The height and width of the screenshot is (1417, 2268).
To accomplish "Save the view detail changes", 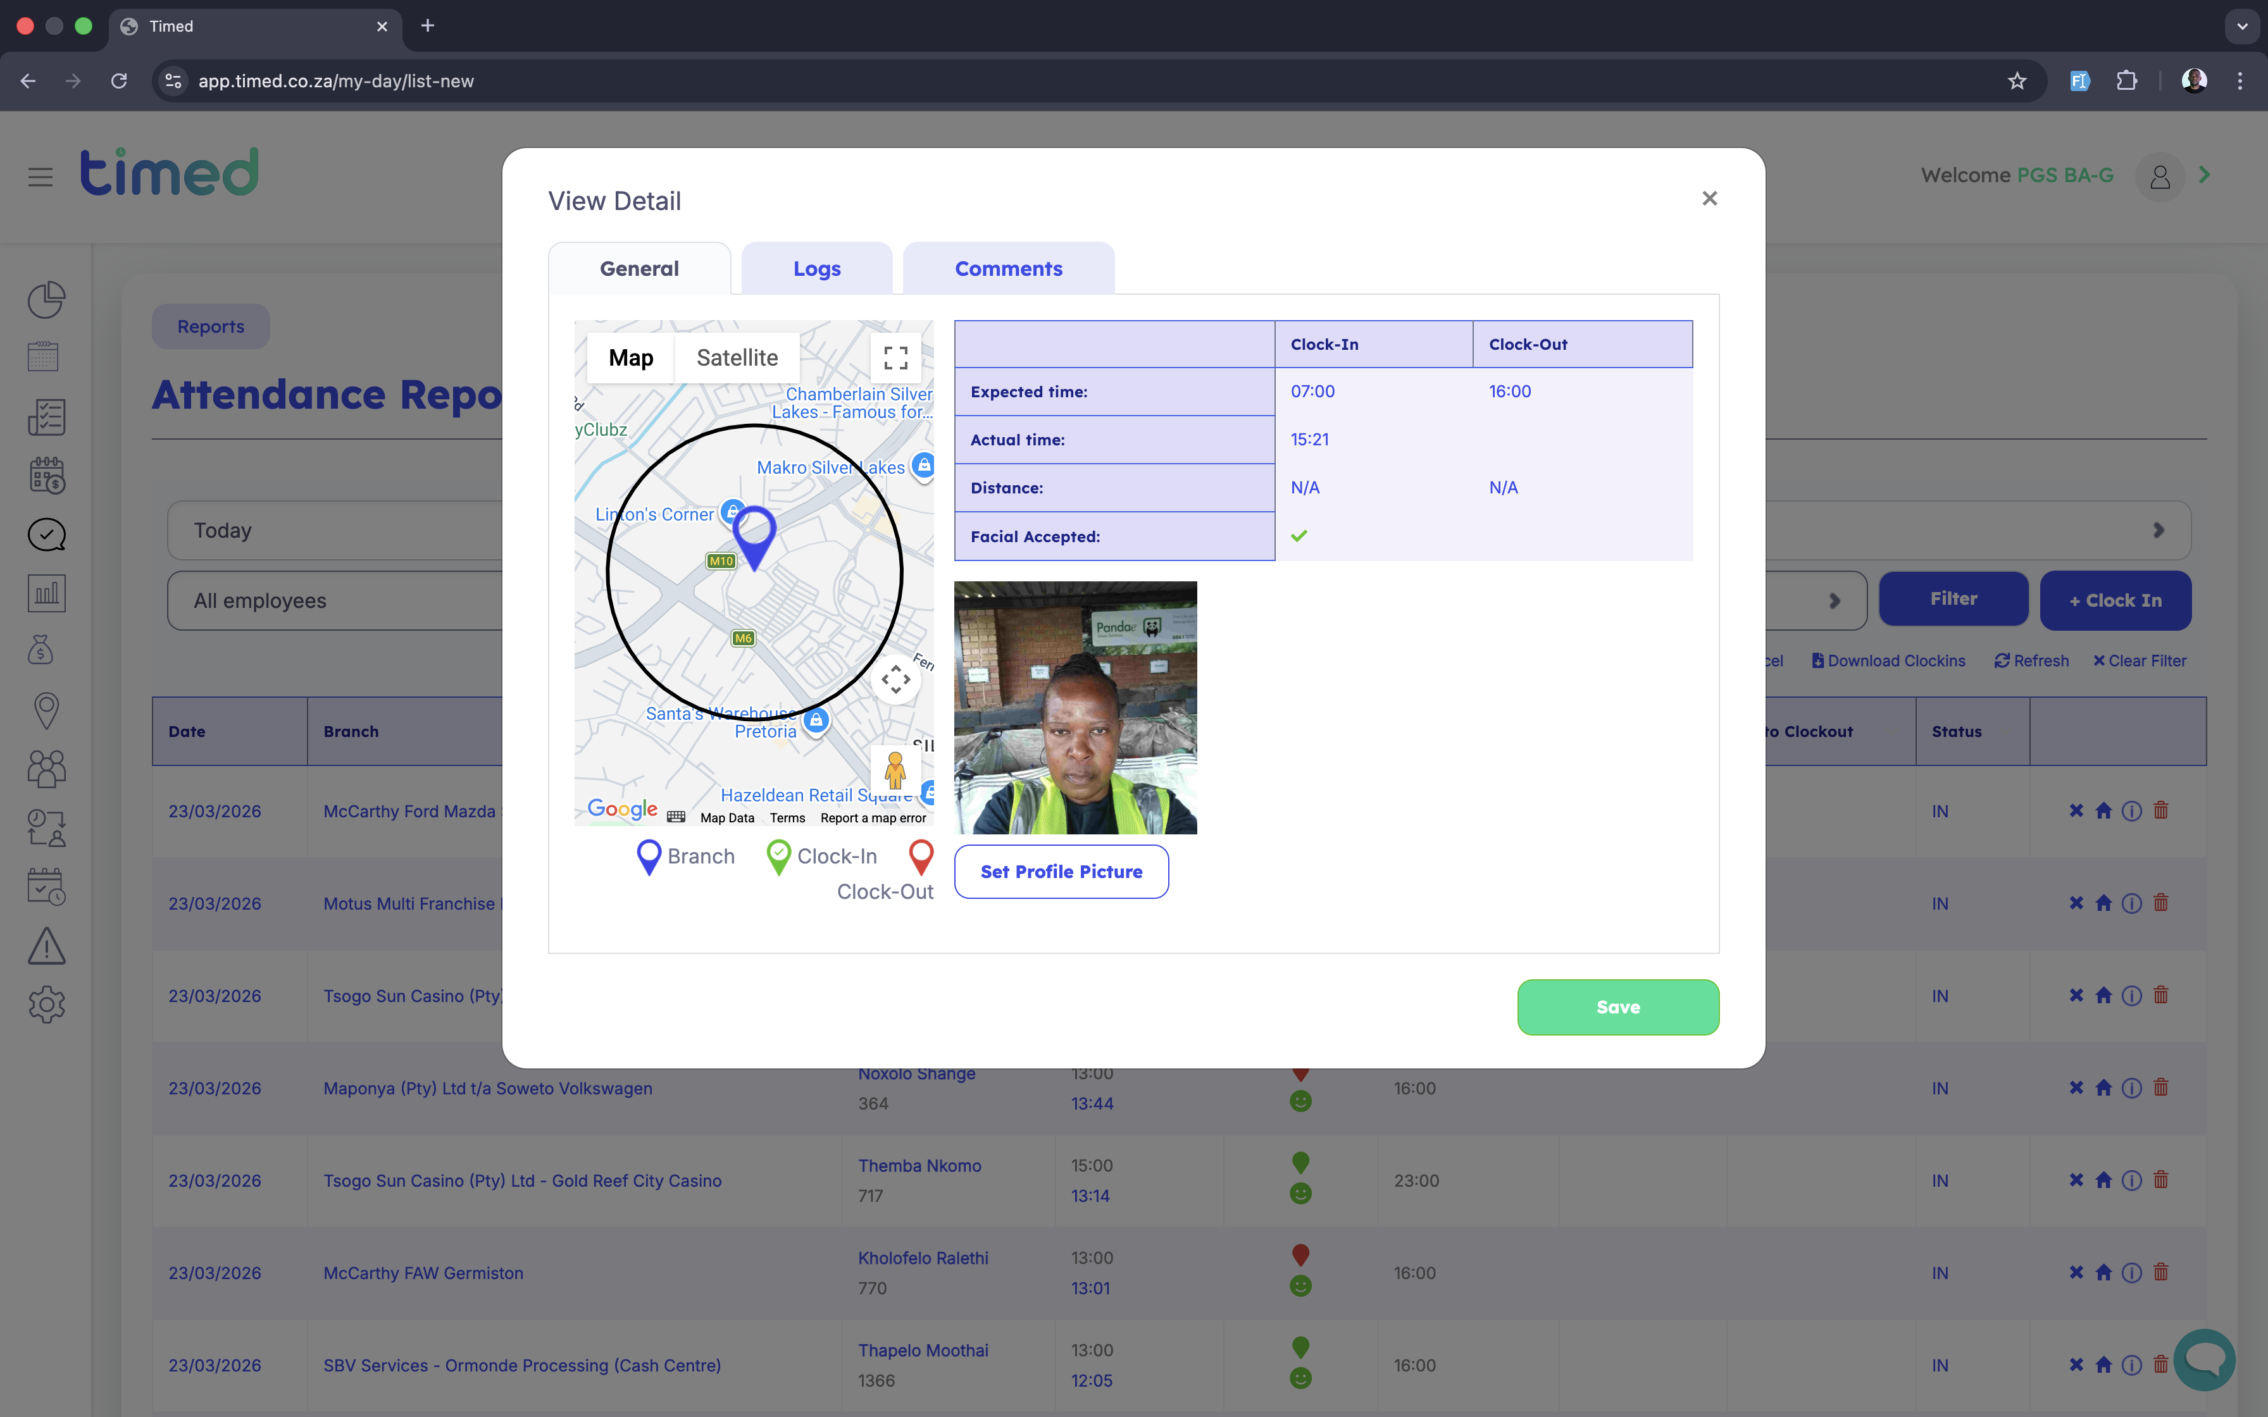I will pos(1617,1008).
